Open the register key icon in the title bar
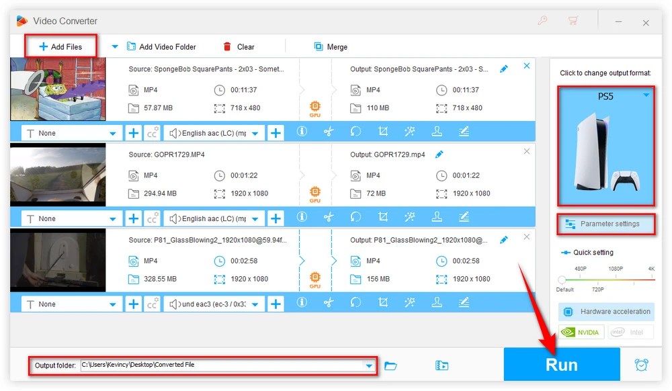This screenshot has width=672, height=391. (542, 21)
